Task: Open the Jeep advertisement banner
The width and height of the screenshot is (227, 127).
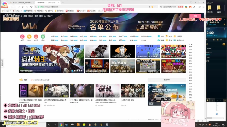Action: pos(167,95)
